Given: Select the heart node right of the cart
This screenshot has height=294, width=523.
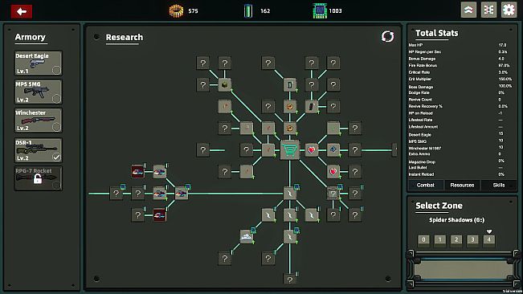Looking at the screenshot, I should point(312,150).
